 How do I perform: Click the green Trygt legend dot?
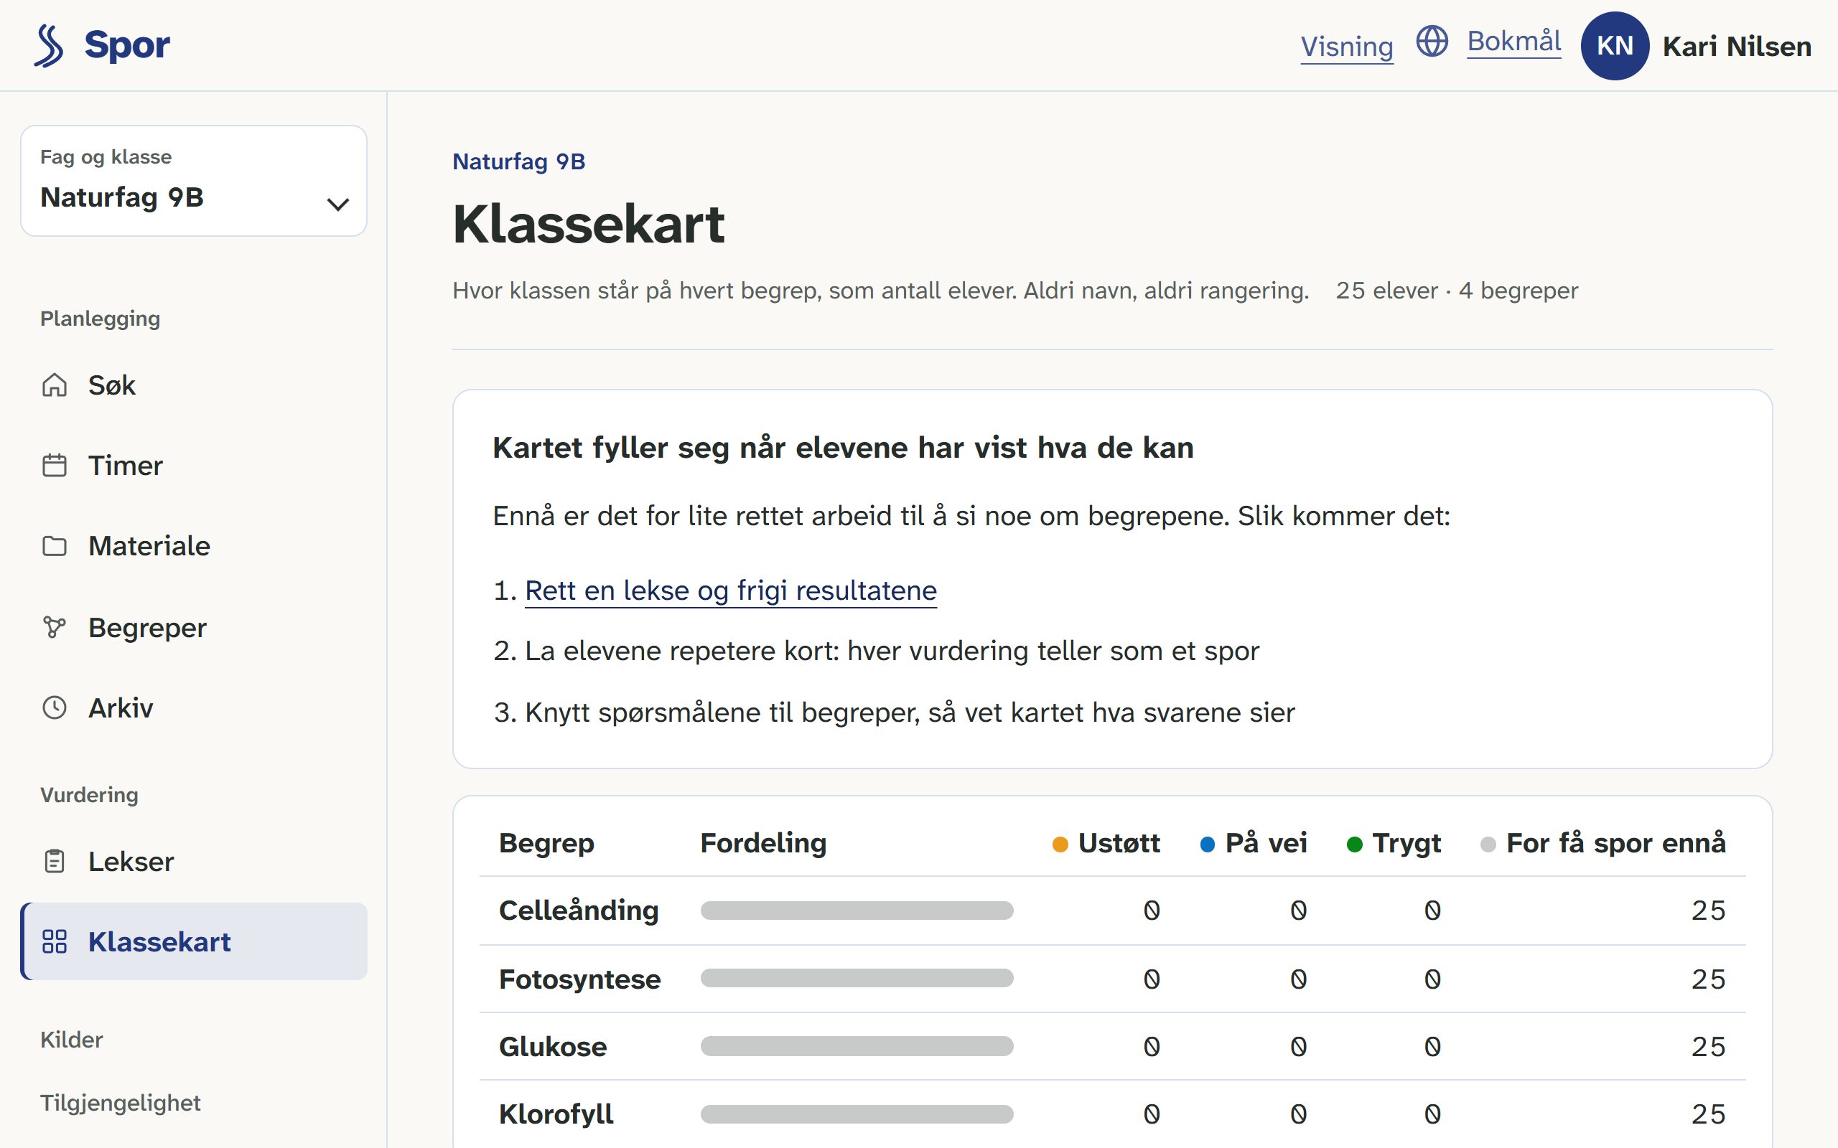(1354, 844)
